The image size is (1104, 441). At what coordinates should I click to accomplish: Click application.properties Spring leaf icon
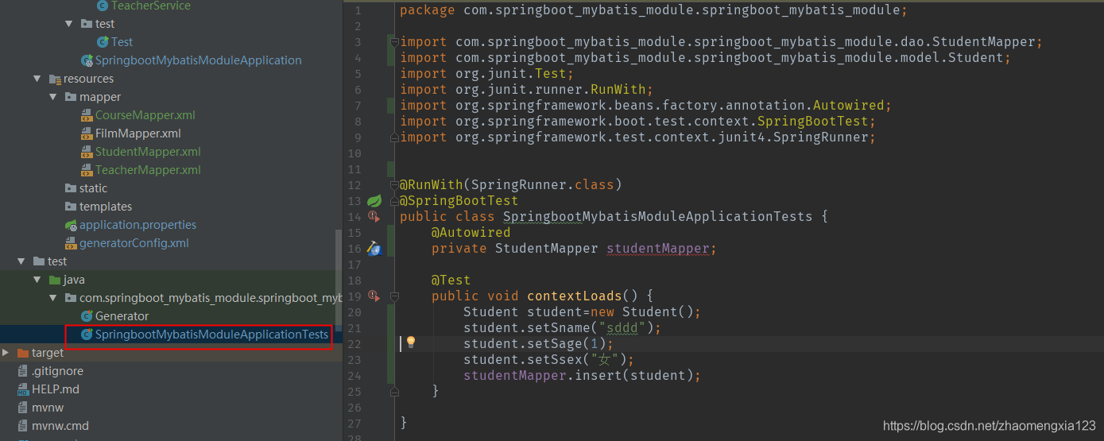pyautogui.click(x=72, y=225)
